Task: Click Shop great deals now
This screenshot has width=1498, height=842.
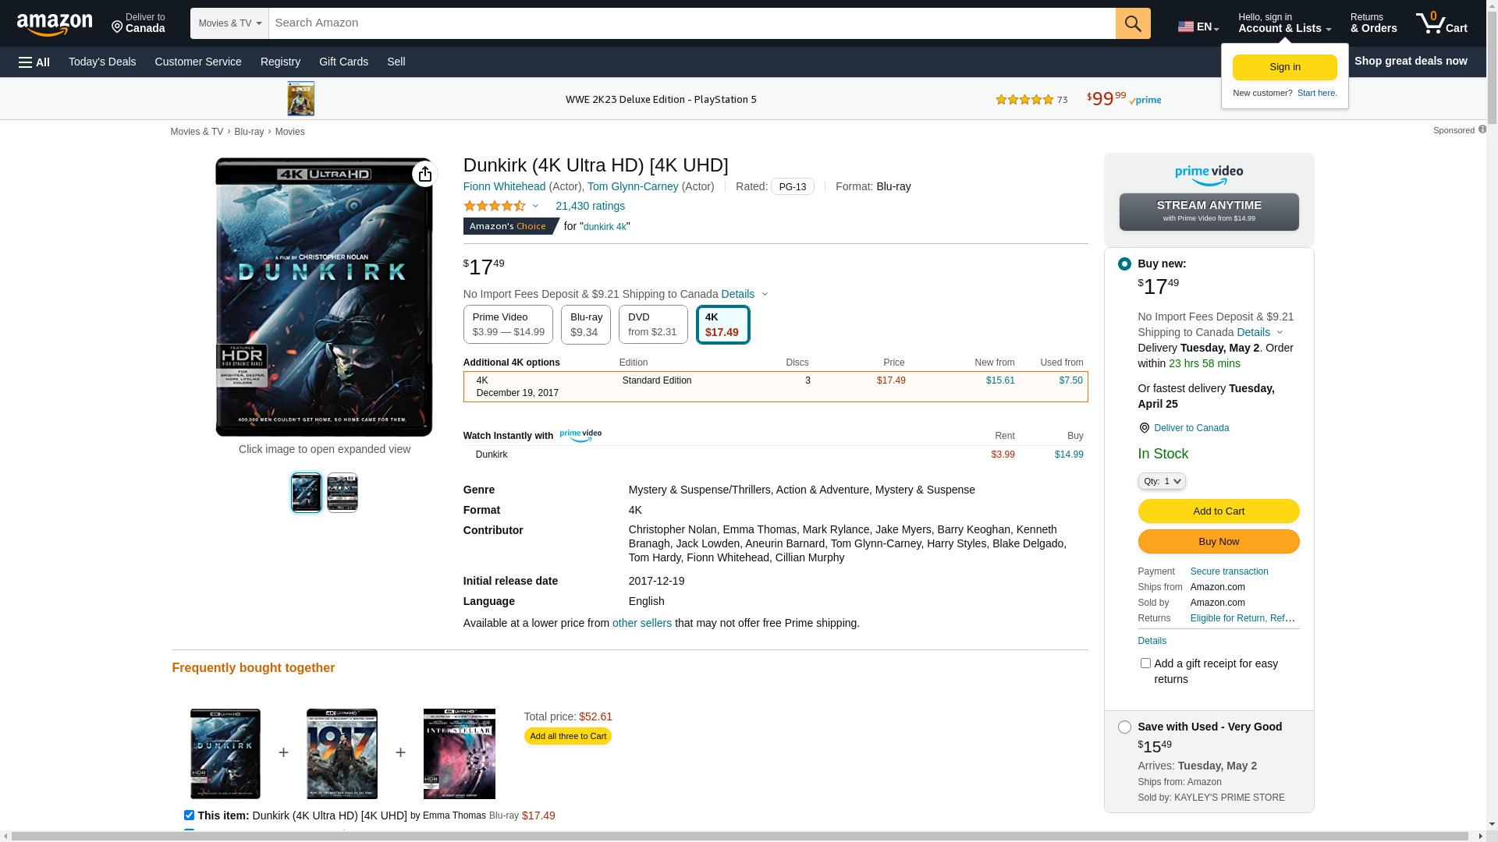Action: tap(1411, 61)
